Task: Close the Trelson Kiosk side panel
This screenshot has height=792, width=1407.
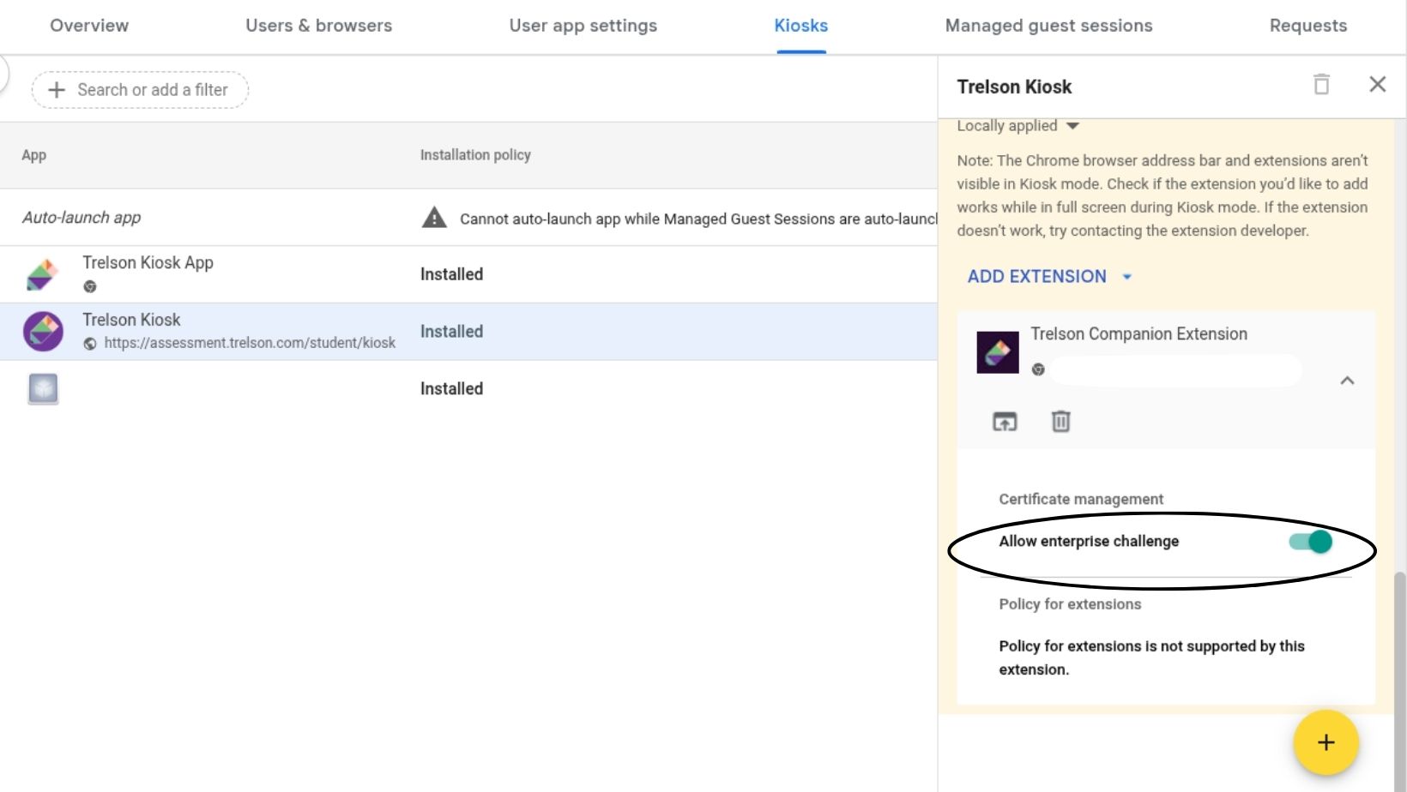Action: (1378, 84)
